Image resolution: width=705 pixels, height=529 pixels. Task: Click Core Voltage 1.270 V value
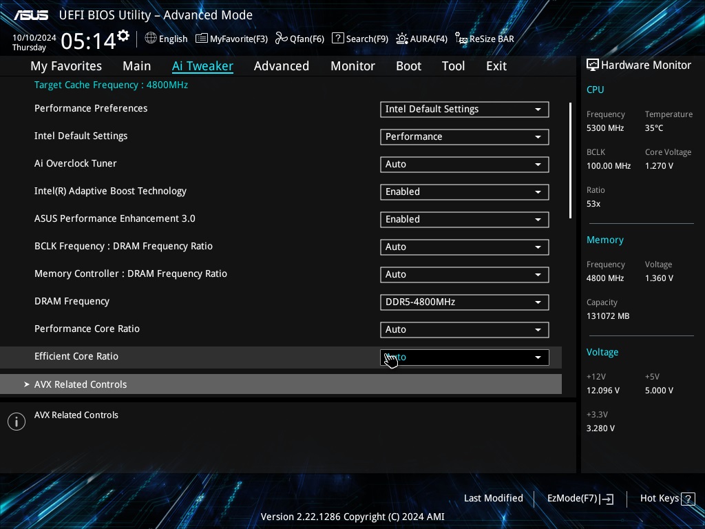(x=659, y=165)
